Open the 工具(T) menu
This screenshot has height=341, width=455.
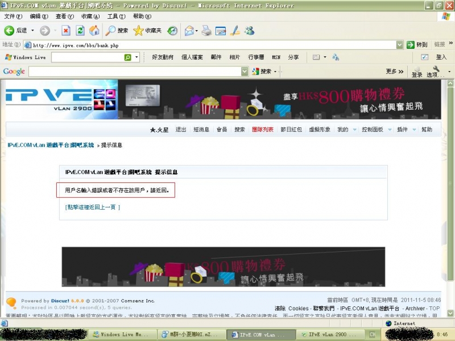click(116, 16)
